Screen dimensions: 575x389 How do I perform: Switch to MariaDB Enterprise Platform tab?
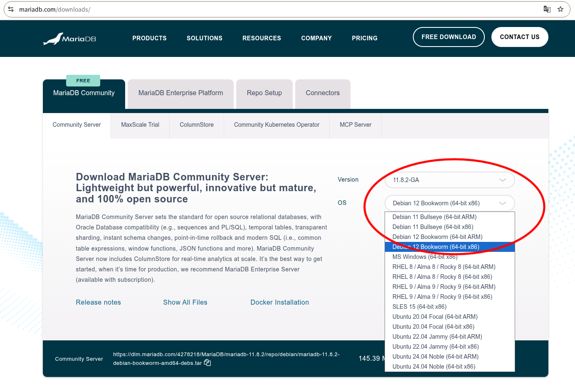tap(181, 94)
